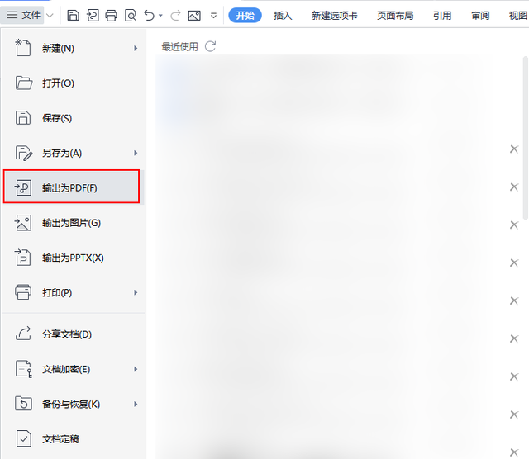The image size is (529, 459).
Task: Select 输出为图片(G) menu entry
Action: [74, 223]
